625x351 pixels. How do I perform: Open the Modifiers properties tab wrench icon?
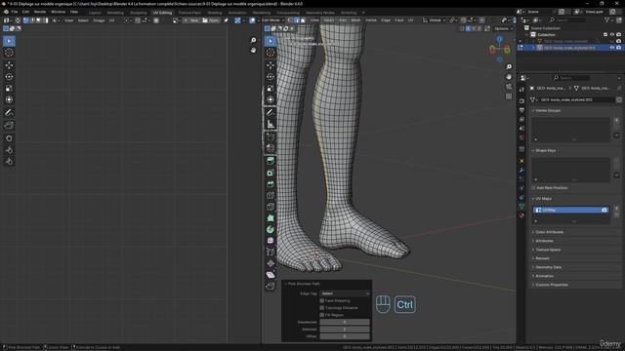coord(521,170)
